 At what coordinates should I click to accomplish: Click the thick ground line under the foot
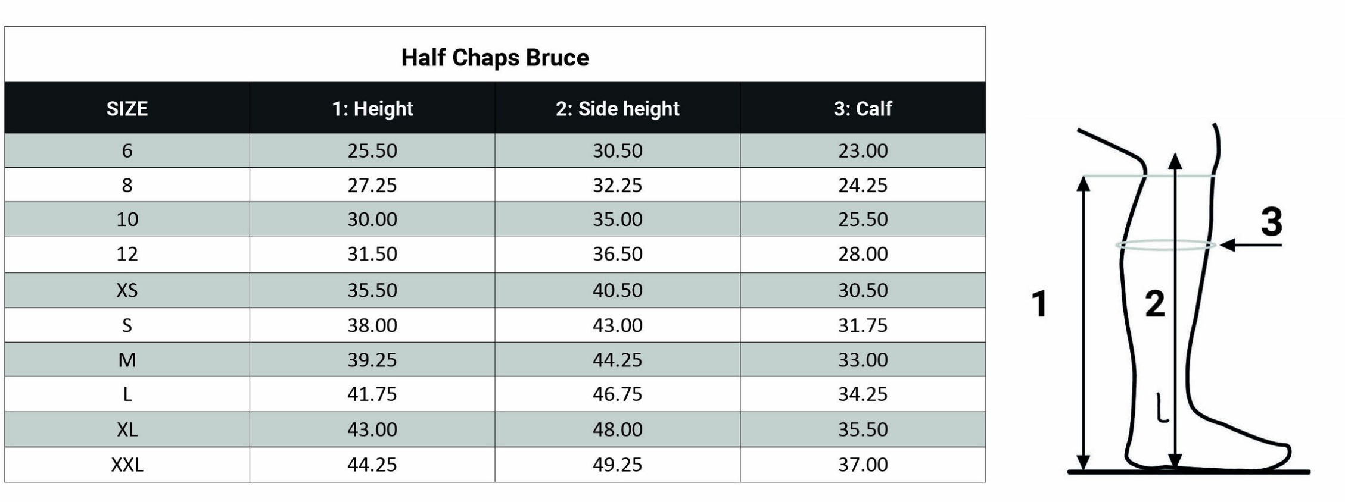(x=1188, y=472)
